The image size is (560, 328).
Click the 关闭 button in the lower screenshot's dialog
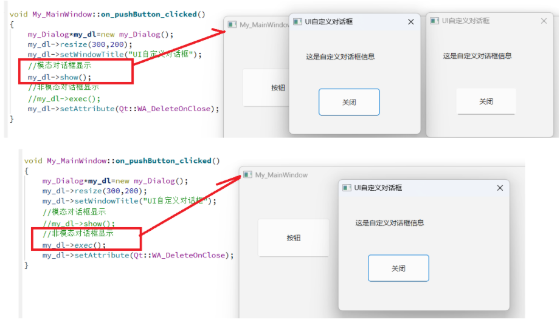(398, 268)
